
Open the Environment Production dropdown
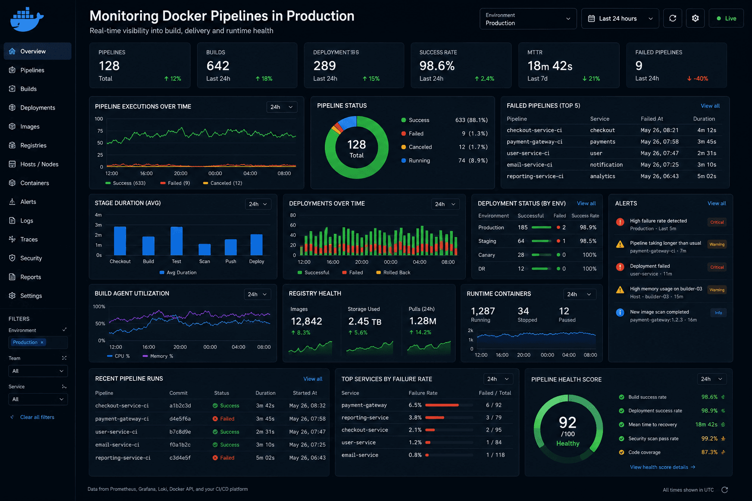click(x=528, y=19)
